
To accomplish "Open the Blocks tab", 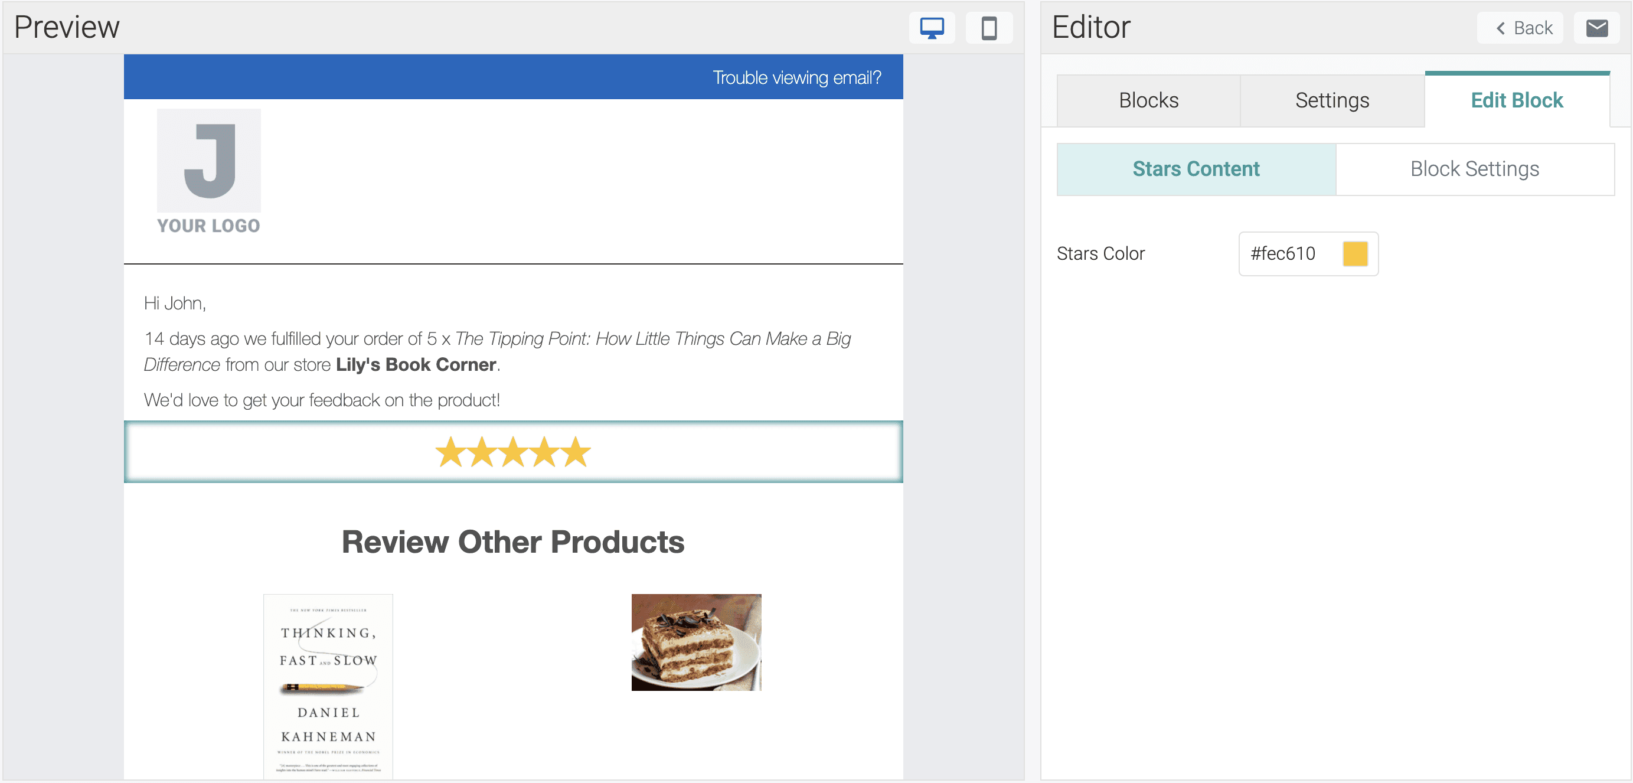I will click(1148, 100).
